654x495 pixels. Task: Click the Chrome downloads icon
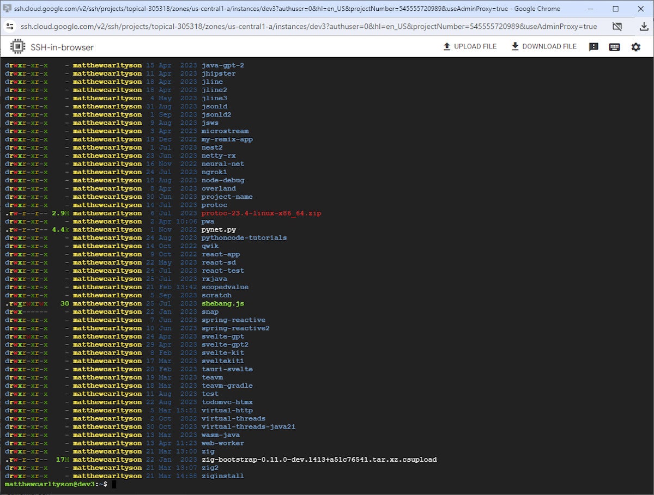[644, 26]
